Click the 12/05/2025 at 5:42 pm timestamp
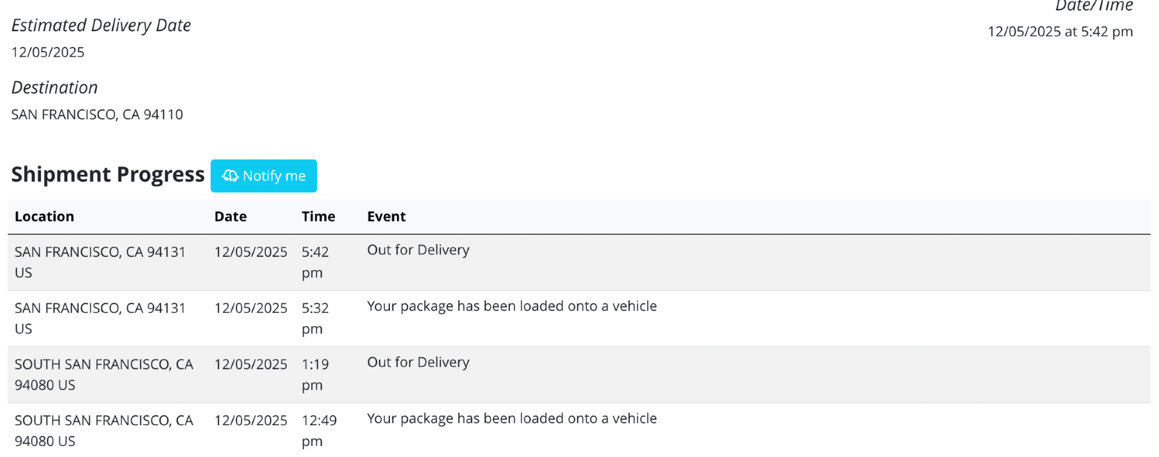 (x=1060, y=32)
